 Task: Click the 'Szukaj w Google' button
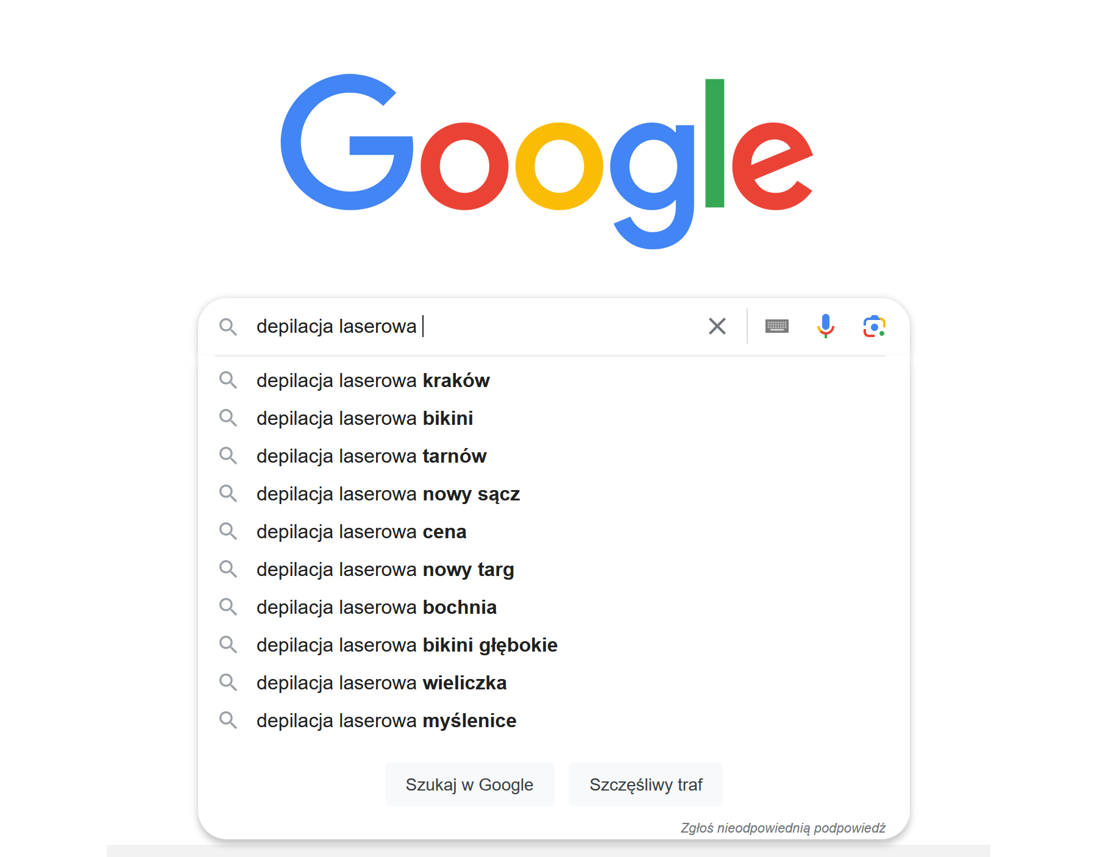pyautogui.click(x=469, y=784)
